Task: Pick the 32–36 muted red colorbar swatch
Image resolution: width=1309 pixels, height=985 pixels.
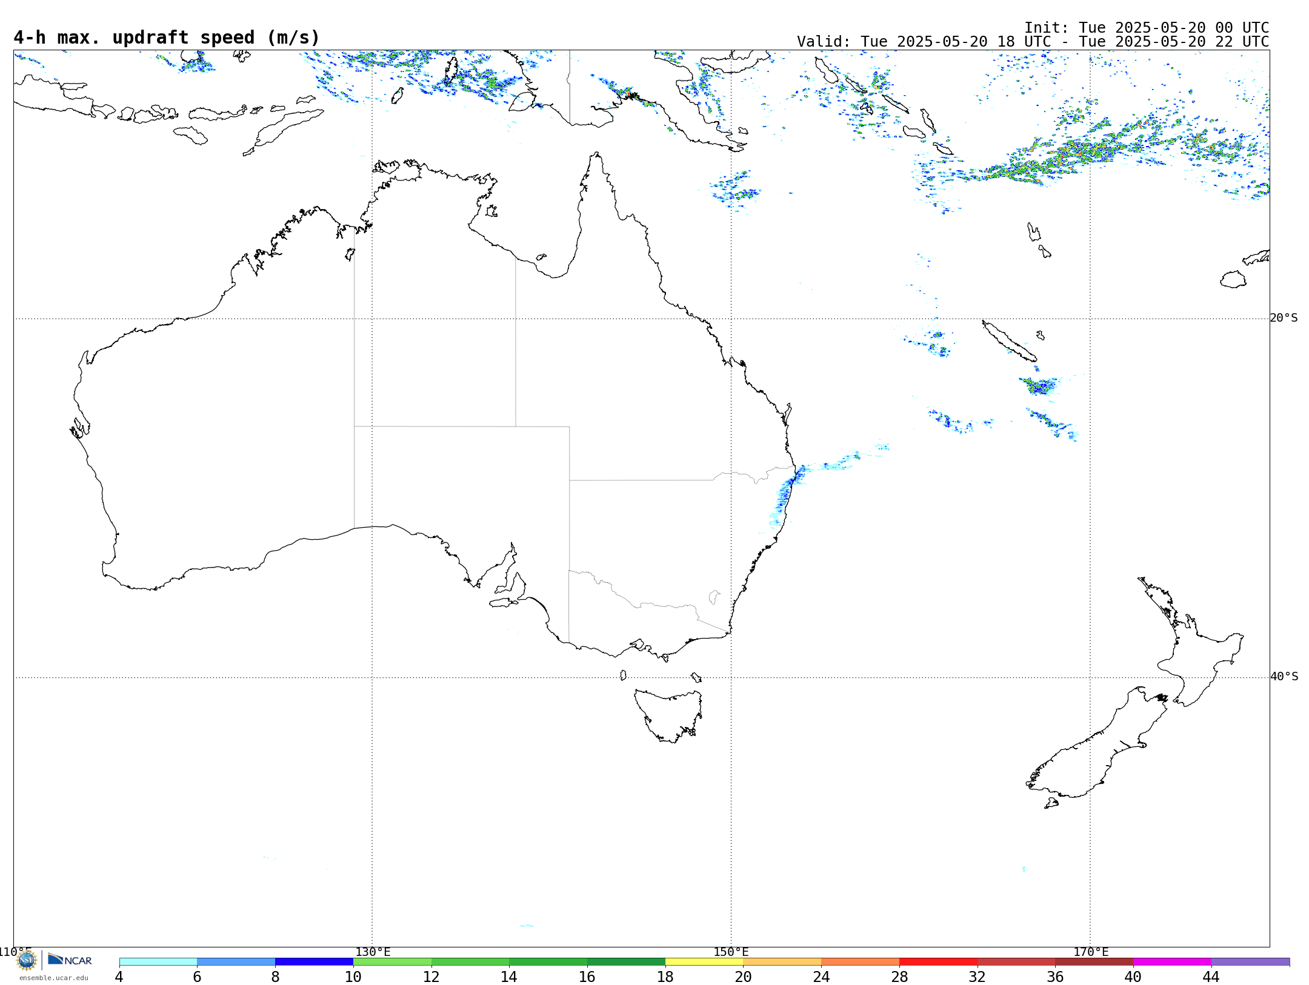Action: pos(1016,961)
